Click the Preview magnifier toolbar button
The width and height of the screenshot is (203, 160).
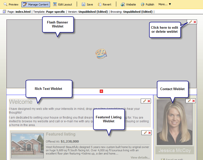(11, 4)
